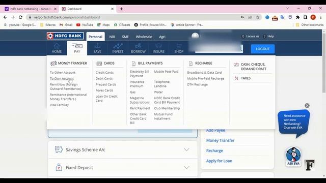Open the HOME navigation icon
Viewport: 326px width, 183px height.
pos(57,46)
